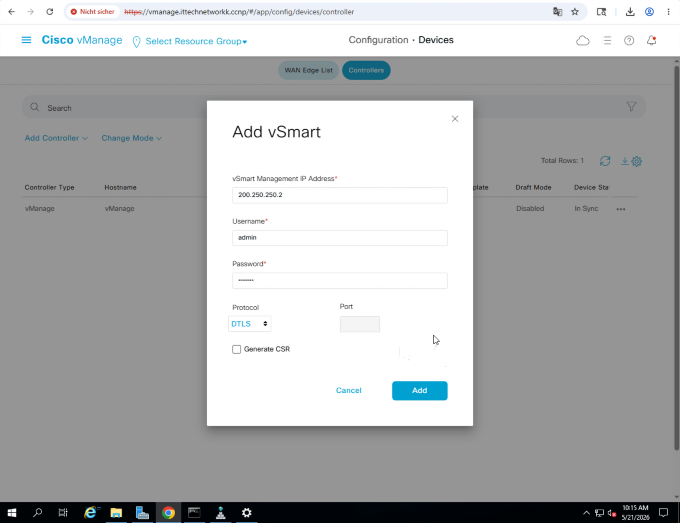Click the Disabled draft mode cell
The width and height of the screenshot is (680, 523).
pos(530,209)
